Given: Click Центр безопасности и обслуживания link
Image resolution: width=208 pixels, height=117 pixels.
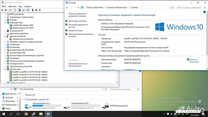Looking at the screenshot, I should (x=78, y=65).
